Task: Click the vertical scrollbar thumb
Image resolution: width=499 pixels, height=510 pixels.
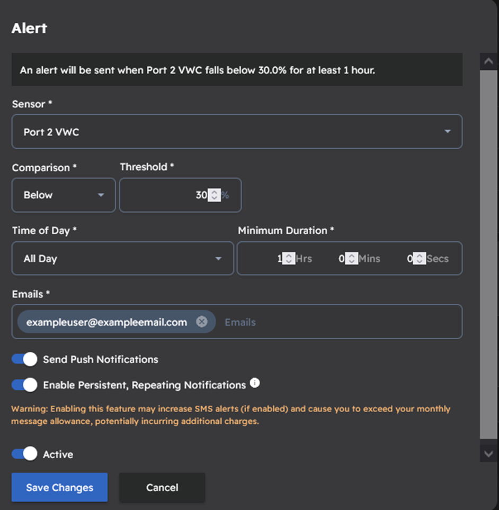Action: pyautogui.click(x=488, y=254)
